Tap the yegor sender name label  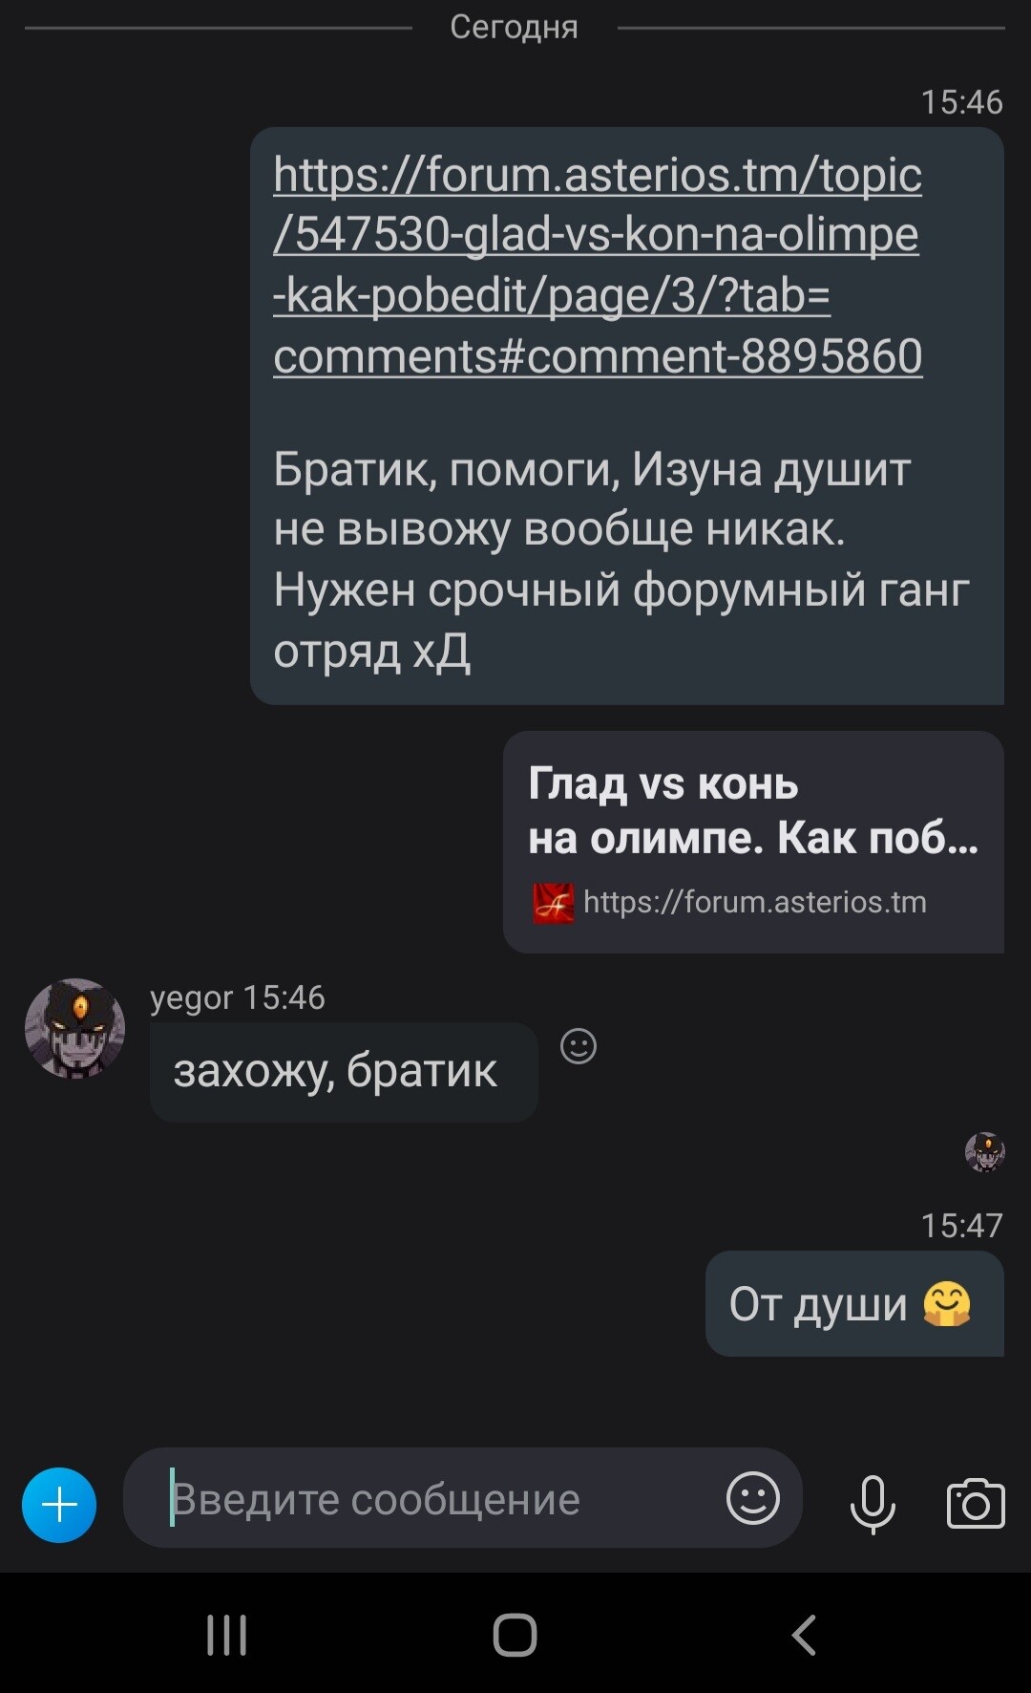[191, 997]
